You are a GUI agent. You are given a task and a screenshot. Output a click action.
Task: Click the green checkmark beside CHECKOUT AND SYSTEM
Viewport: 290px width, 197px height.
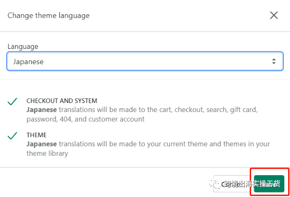[12, 102]
